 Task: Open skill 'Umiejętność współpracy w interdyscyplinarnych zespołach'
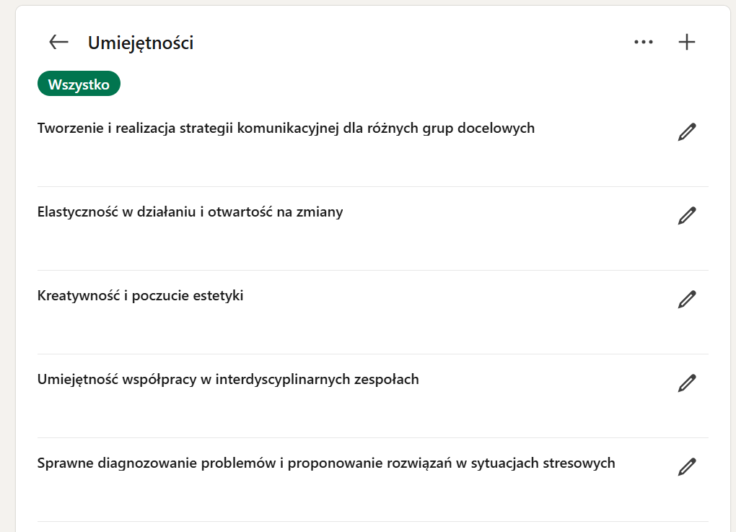(x=228, y=380)
